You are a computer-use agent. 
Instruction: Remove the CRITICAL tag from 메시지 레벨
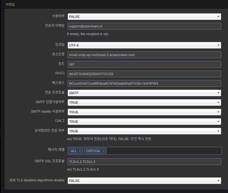(x=104, y=151)
